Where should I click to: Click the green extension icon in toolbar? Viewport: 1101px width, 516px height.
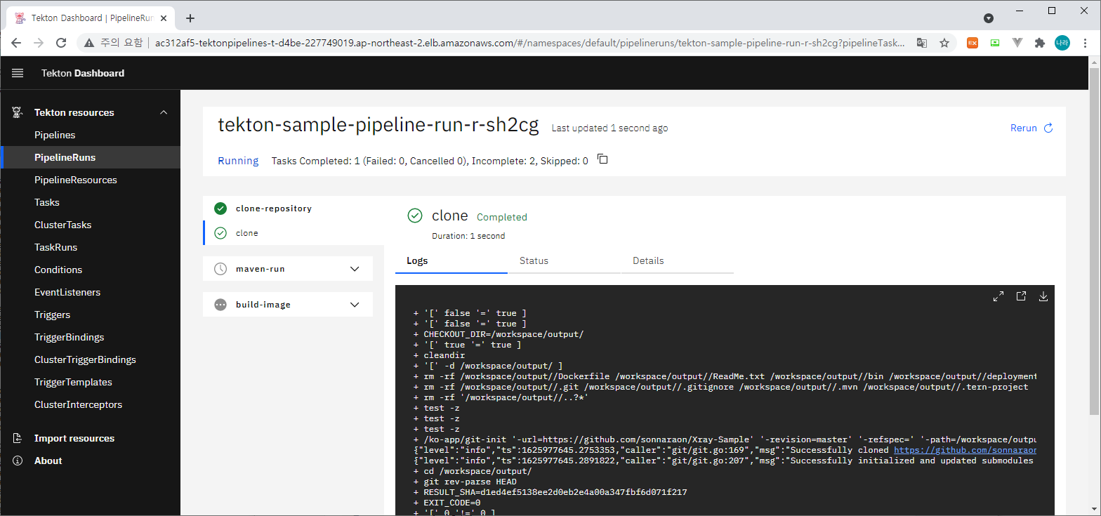(995, 43)
